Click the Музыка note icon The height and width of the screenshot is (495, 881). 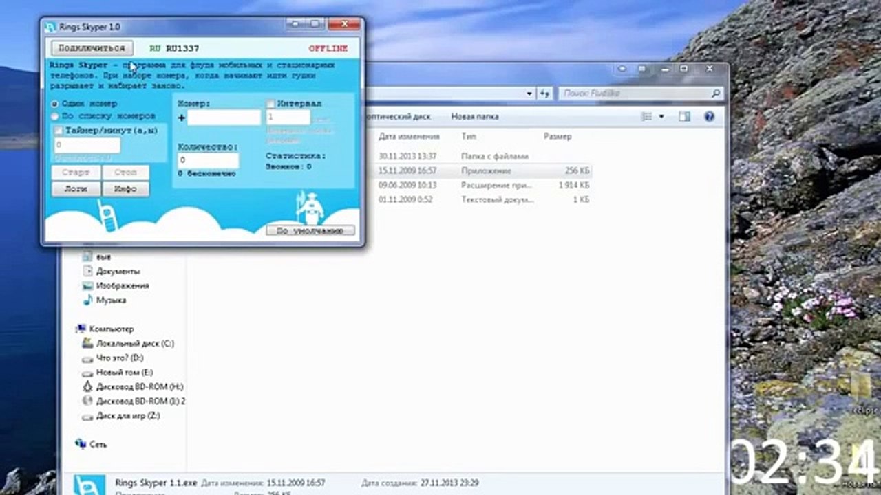coord(87,300)
